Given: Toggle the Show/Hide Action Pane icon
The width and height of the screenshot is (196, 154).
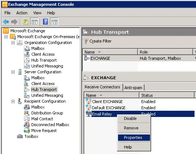Looking at the screenshot, I should [x=54, y=22].
